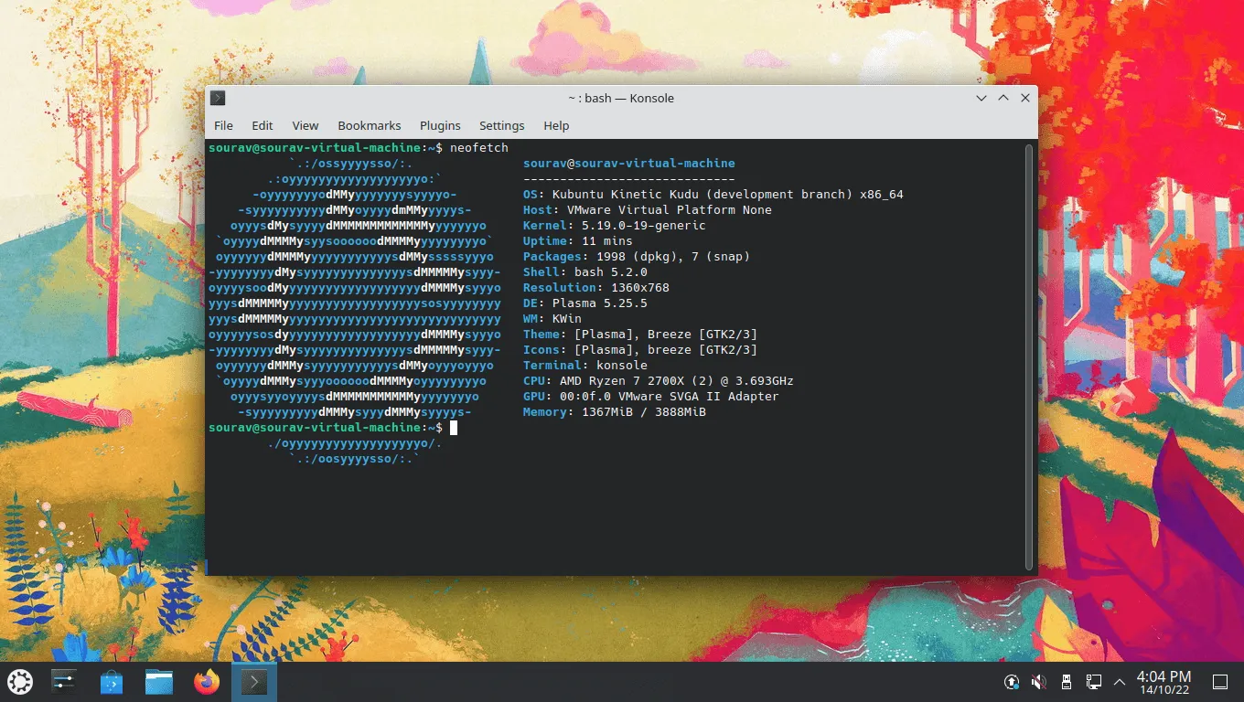Open the software updates tray icon
The image size is (1244, 702).
click(x=1011, y=681)
